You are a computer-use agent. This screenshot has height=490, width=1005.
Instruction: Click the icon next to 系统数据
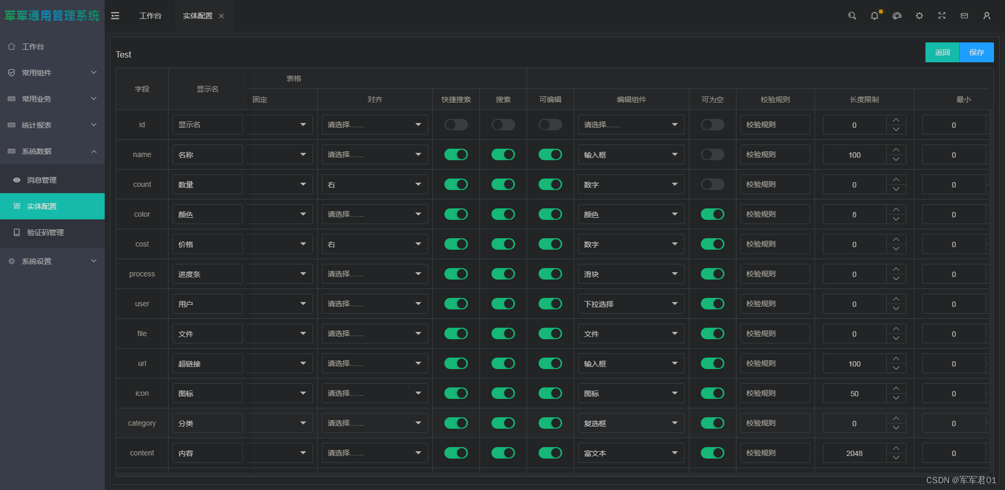tap(12, 151)
